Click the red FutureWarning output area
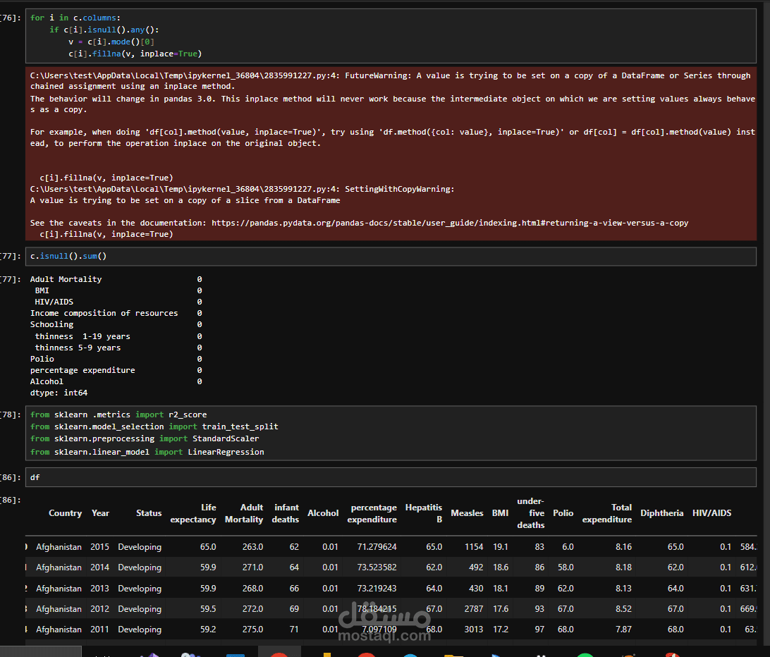770x657 pixels. pyautogui.click(x=391, y=154)
